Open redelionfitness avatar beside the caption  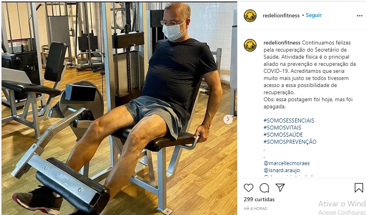coord(250,45)
